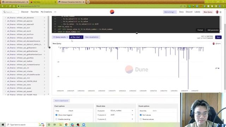Click the Format button in the editor
Screen dimensions: 226x127
coord(200,30)
